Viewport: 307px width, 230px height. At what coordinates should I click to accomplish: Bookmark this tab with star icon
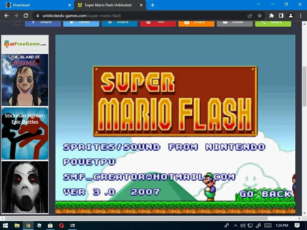tap(260, 16)
